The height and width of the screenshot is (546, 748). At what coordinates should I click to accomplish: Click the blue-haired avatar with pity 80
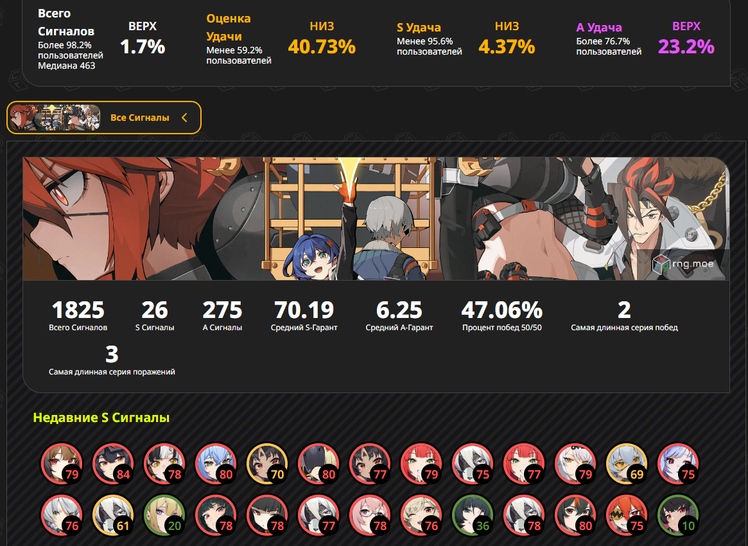216,464
